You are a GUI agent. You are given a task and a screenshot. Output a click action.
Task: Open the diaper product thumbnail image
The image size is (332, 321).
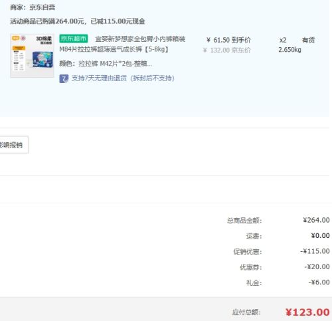[x=32, y=56]
